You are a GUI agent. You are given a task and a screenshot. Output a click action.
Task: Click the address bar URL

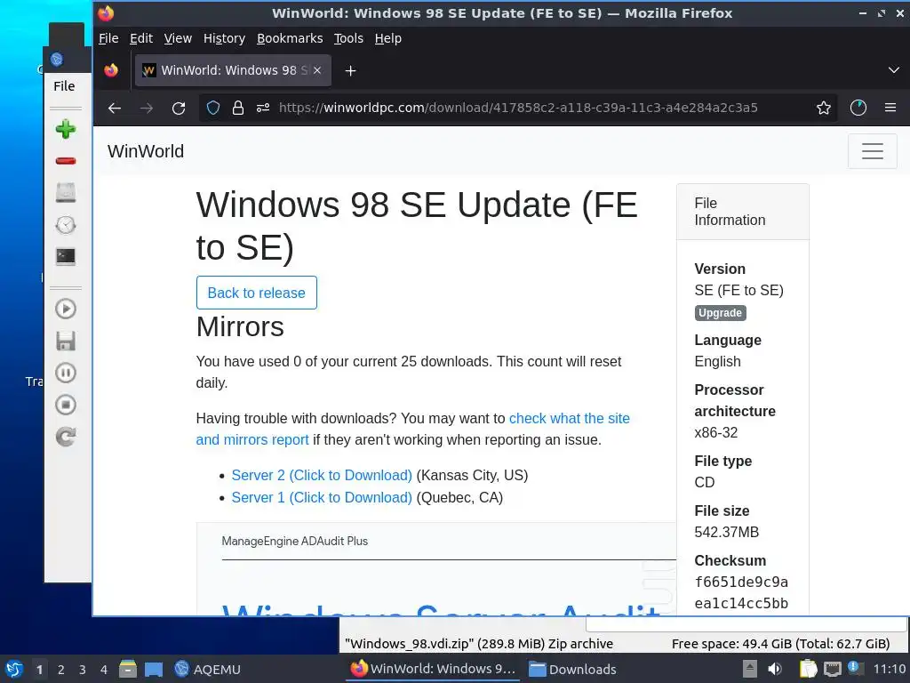coord(518,108)
